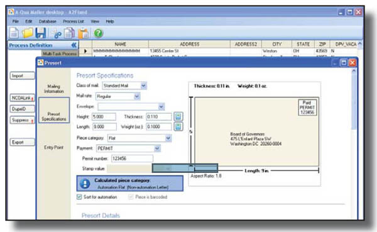The height and width of the screenshot is (232, 377).
Task: Click the ADDRESS column header
Action: (x=190, y=44)
